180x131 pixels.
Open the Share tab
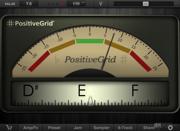pyautogui.click(x=149, y=128)
